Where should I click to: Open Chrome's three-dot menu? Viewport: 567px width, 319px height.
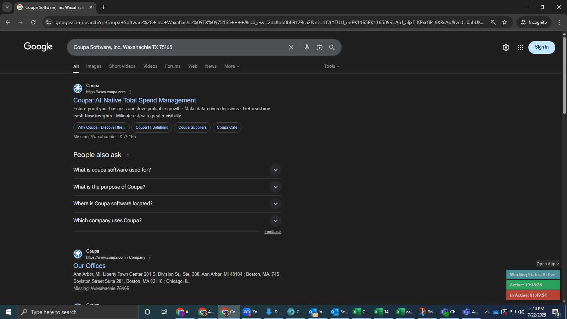tap(559, 22)
